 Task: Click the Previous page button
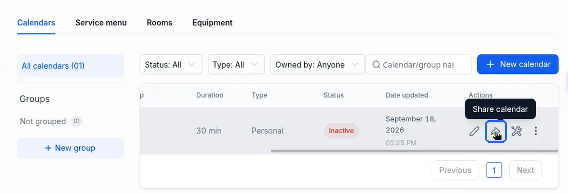tap(455, 170)
